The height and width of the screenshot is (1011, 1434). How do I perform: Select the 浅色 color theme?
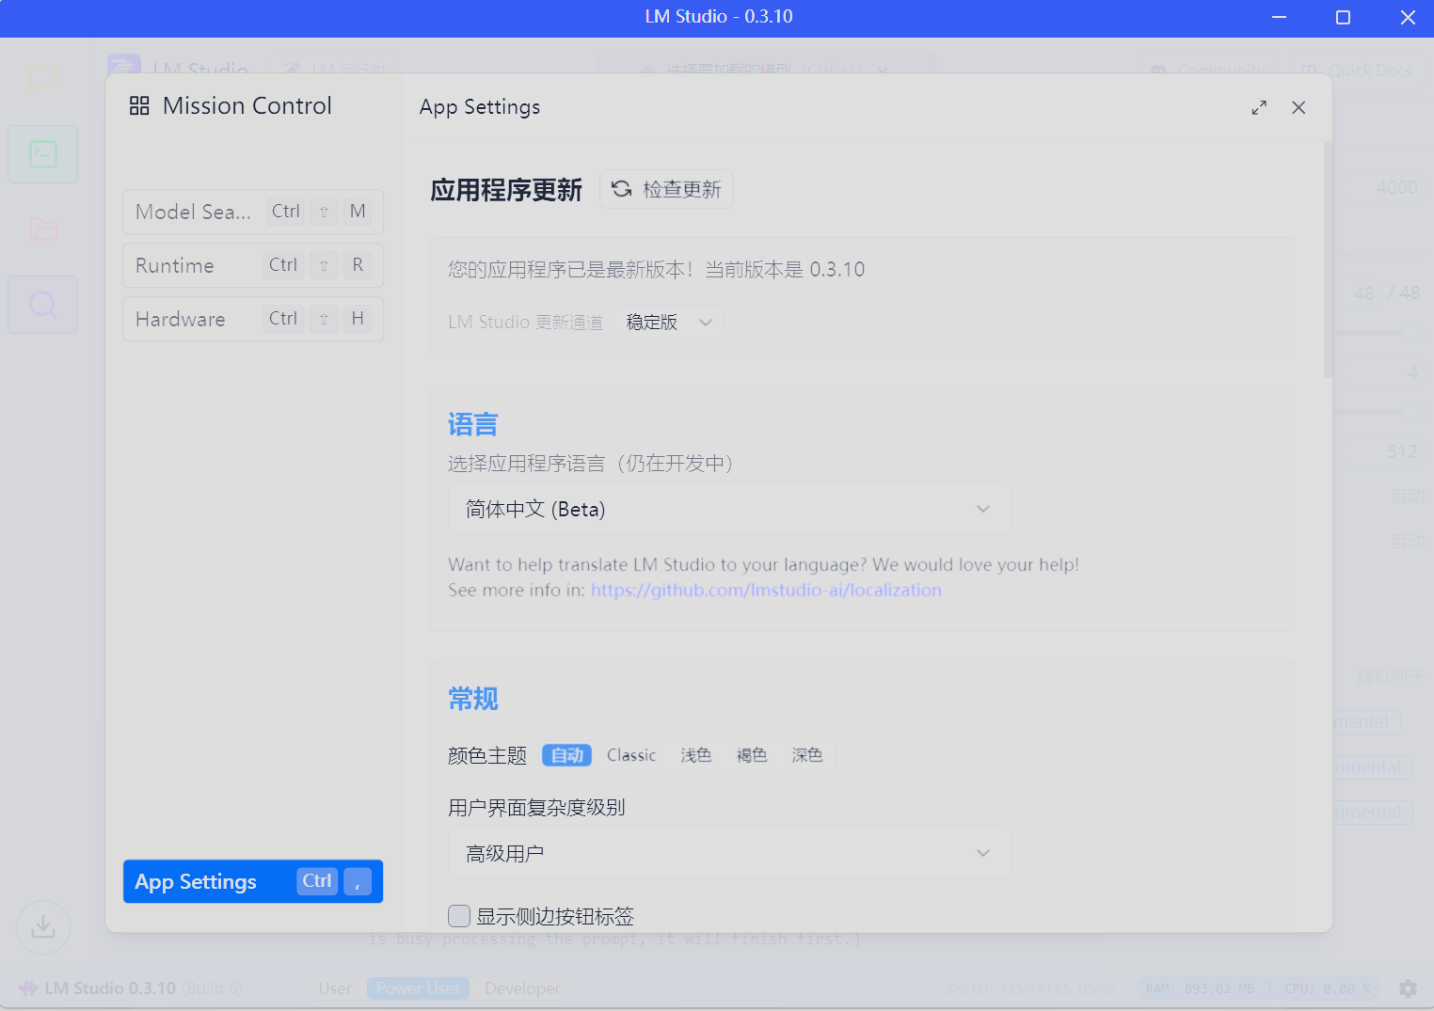click(696, 755)
